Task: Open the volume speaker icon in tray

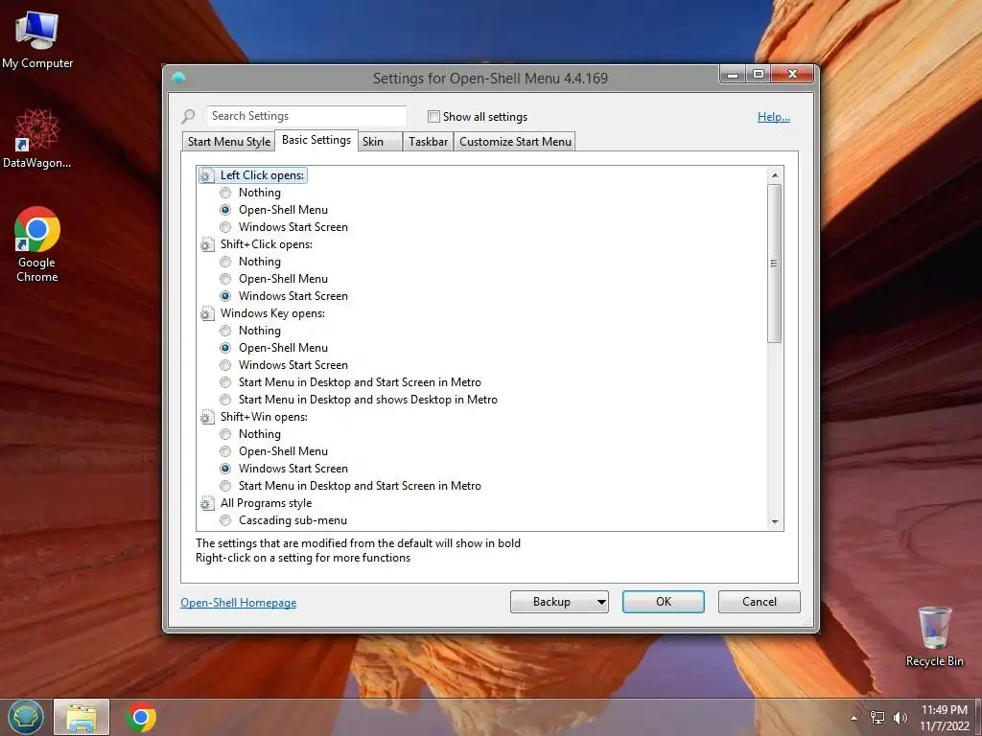Action: click(x=900, y=718)
